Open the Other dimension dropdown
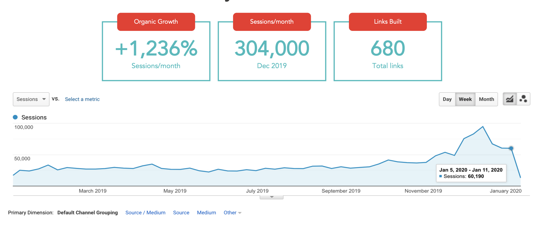 click(233, 213)
